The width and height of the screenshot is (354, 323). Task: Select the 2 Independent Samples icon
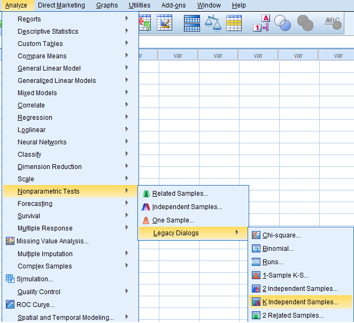(256, 288)
